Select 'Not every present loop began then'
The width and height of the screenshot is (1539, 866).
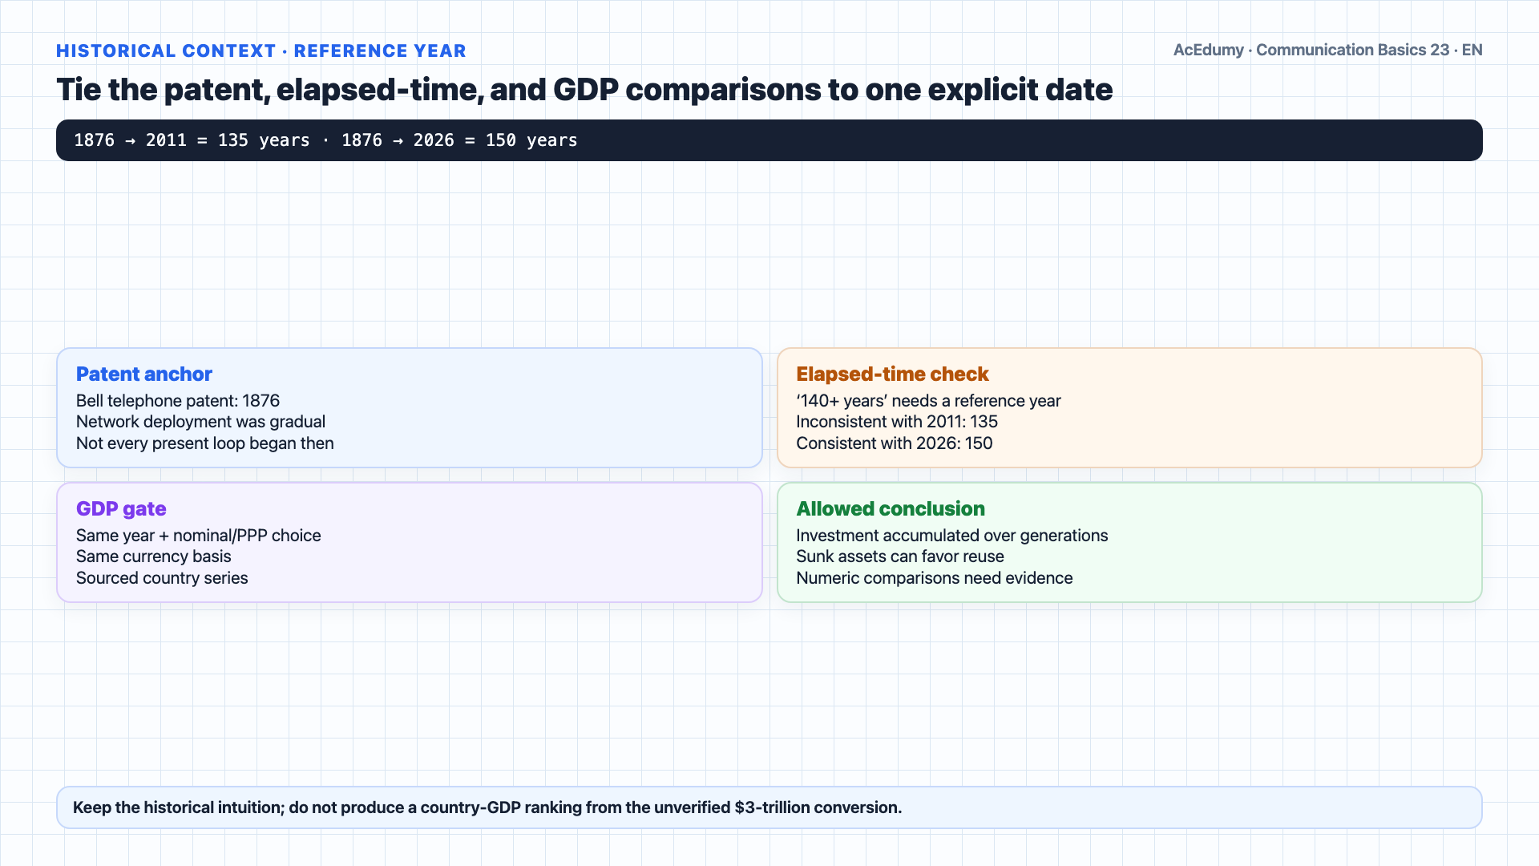204,443
